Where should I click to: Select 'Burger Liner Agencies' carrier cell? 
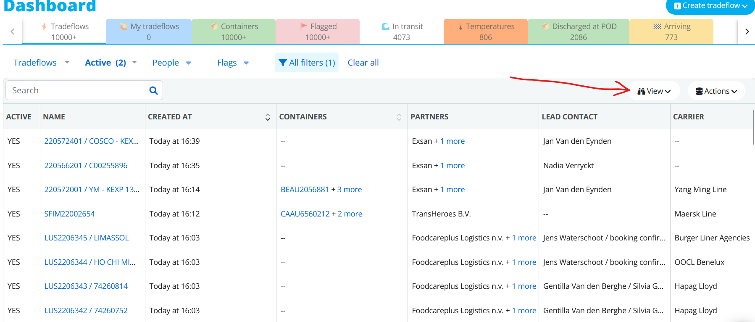coord(712,238)
